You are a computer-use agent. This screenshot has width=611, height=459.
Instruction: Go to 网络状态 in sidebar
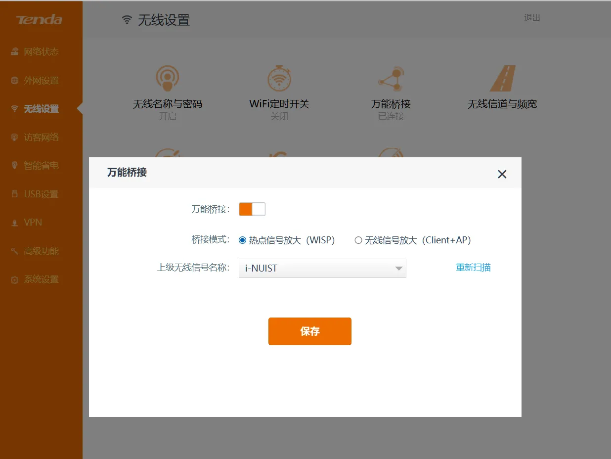(41, 52)
